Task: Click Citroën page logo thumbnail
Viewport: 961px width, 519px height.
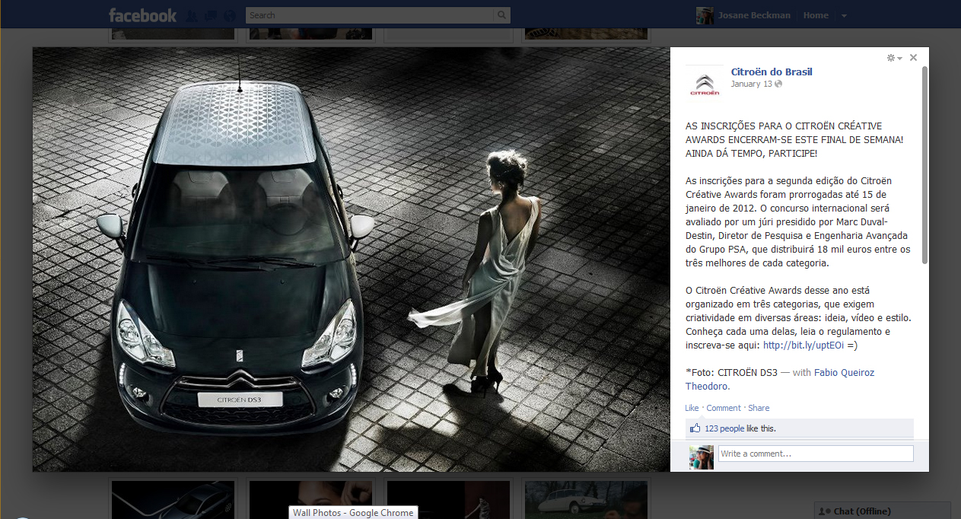Action: tap(704, 84)
